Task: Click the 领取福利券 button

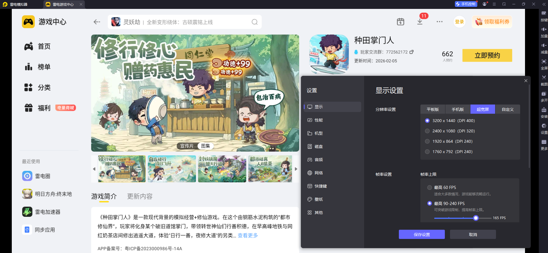Action: click(492, 22)
